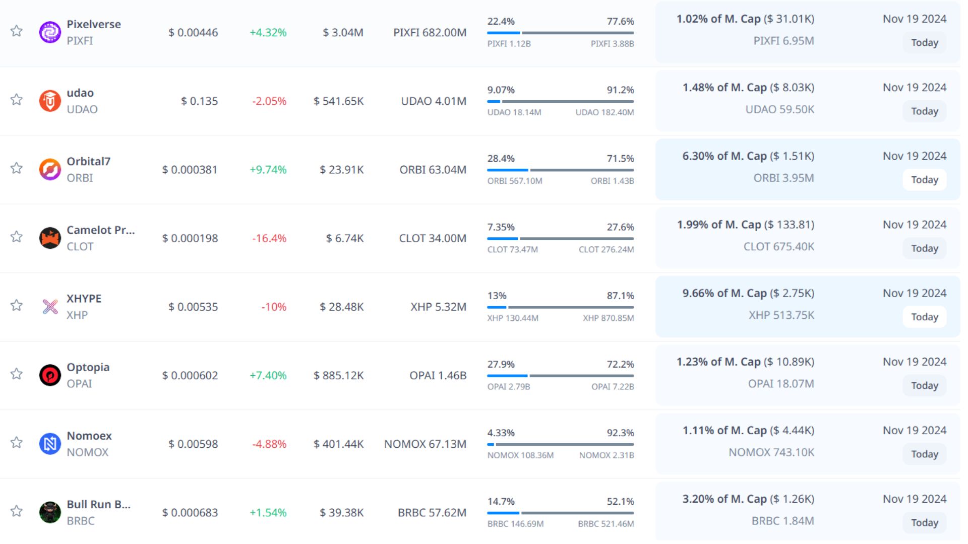Mark Bull Run BRBC as favorite
This screenshot has width=968, height=544.
[x=17, y=511]
